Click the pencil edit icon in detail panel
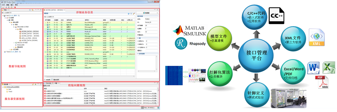This screenshot has width=337, height=112. point(134,14)
